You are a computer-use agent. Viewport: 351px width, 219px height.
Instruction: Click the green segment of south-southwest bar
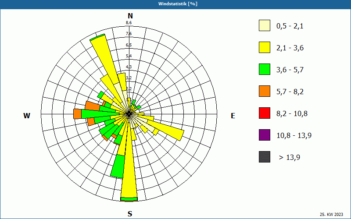pyautogui.click(x=118, y=166)
